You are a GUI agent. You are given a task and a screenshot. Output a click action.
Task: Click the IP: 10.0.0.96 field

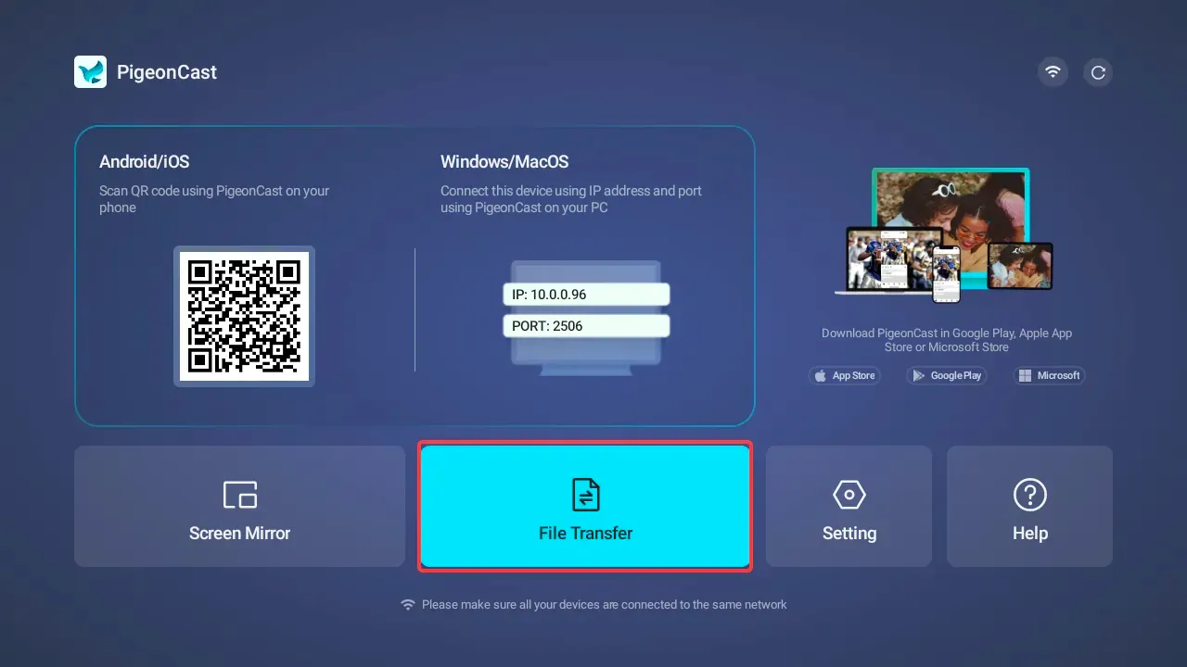pos(586,295)
